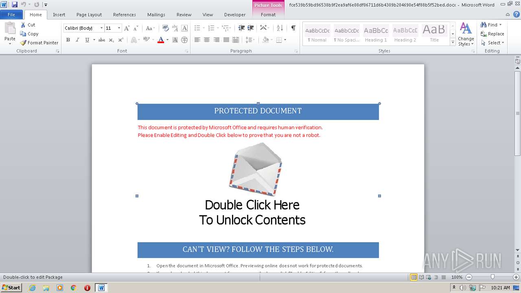This screenshot has width=521, height=293.
Task: Open file explorer from taskbar
Action: 46,288
